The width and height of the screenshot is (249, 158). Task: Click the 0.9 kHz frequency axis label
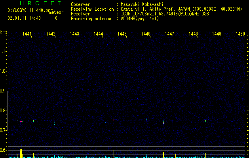coord(3,91)
